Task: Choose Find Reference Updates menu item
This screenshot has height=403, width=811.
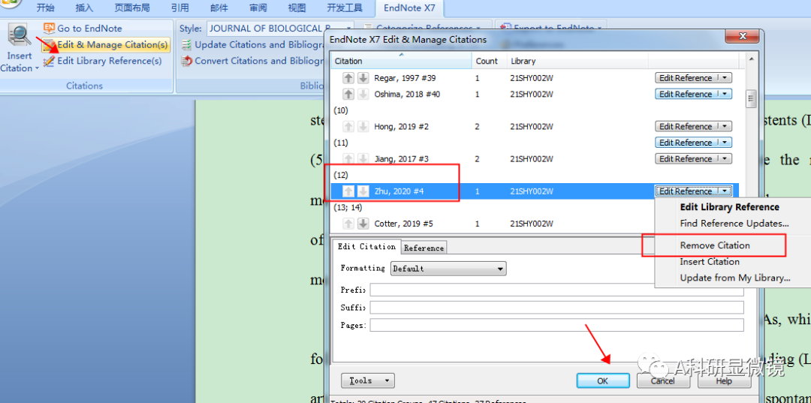Action: click(x=734, y=224)
